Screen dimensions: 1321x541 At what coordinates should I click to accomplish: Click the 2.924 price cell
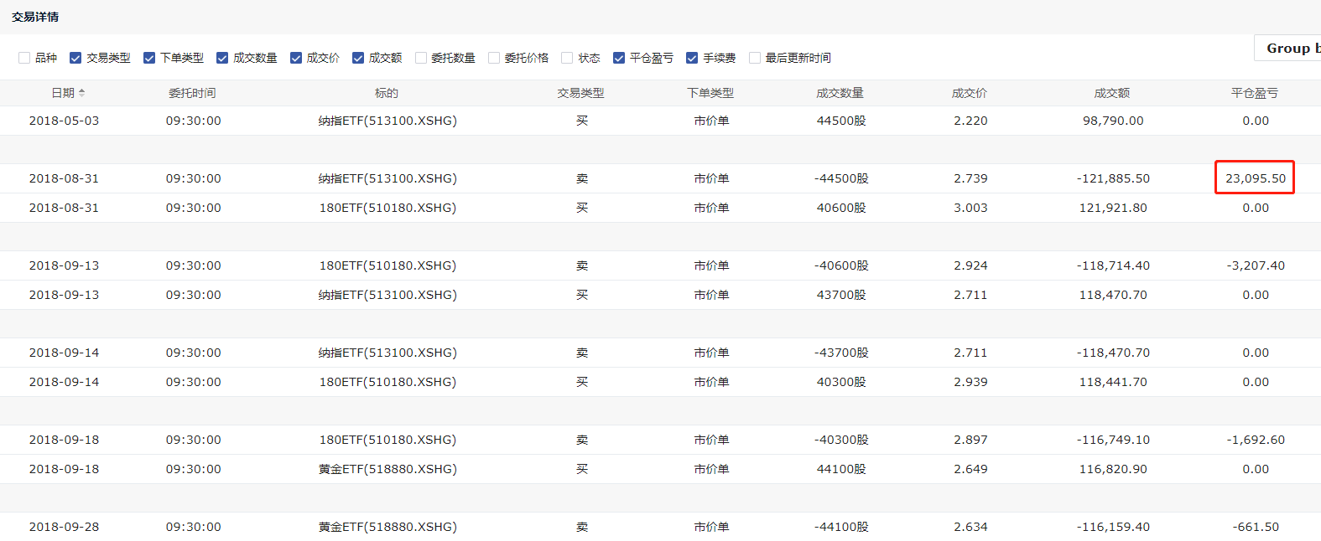click(x=970, y=265)
